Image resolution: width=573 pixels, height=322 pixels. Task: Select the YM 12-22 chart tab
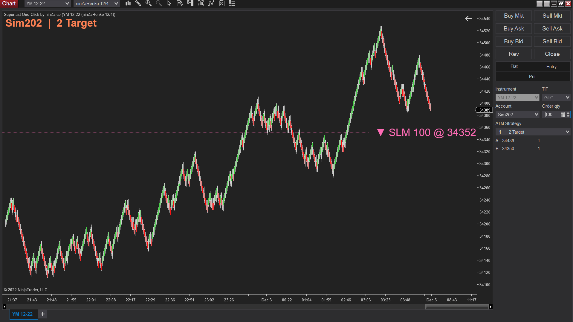(23, 314)
